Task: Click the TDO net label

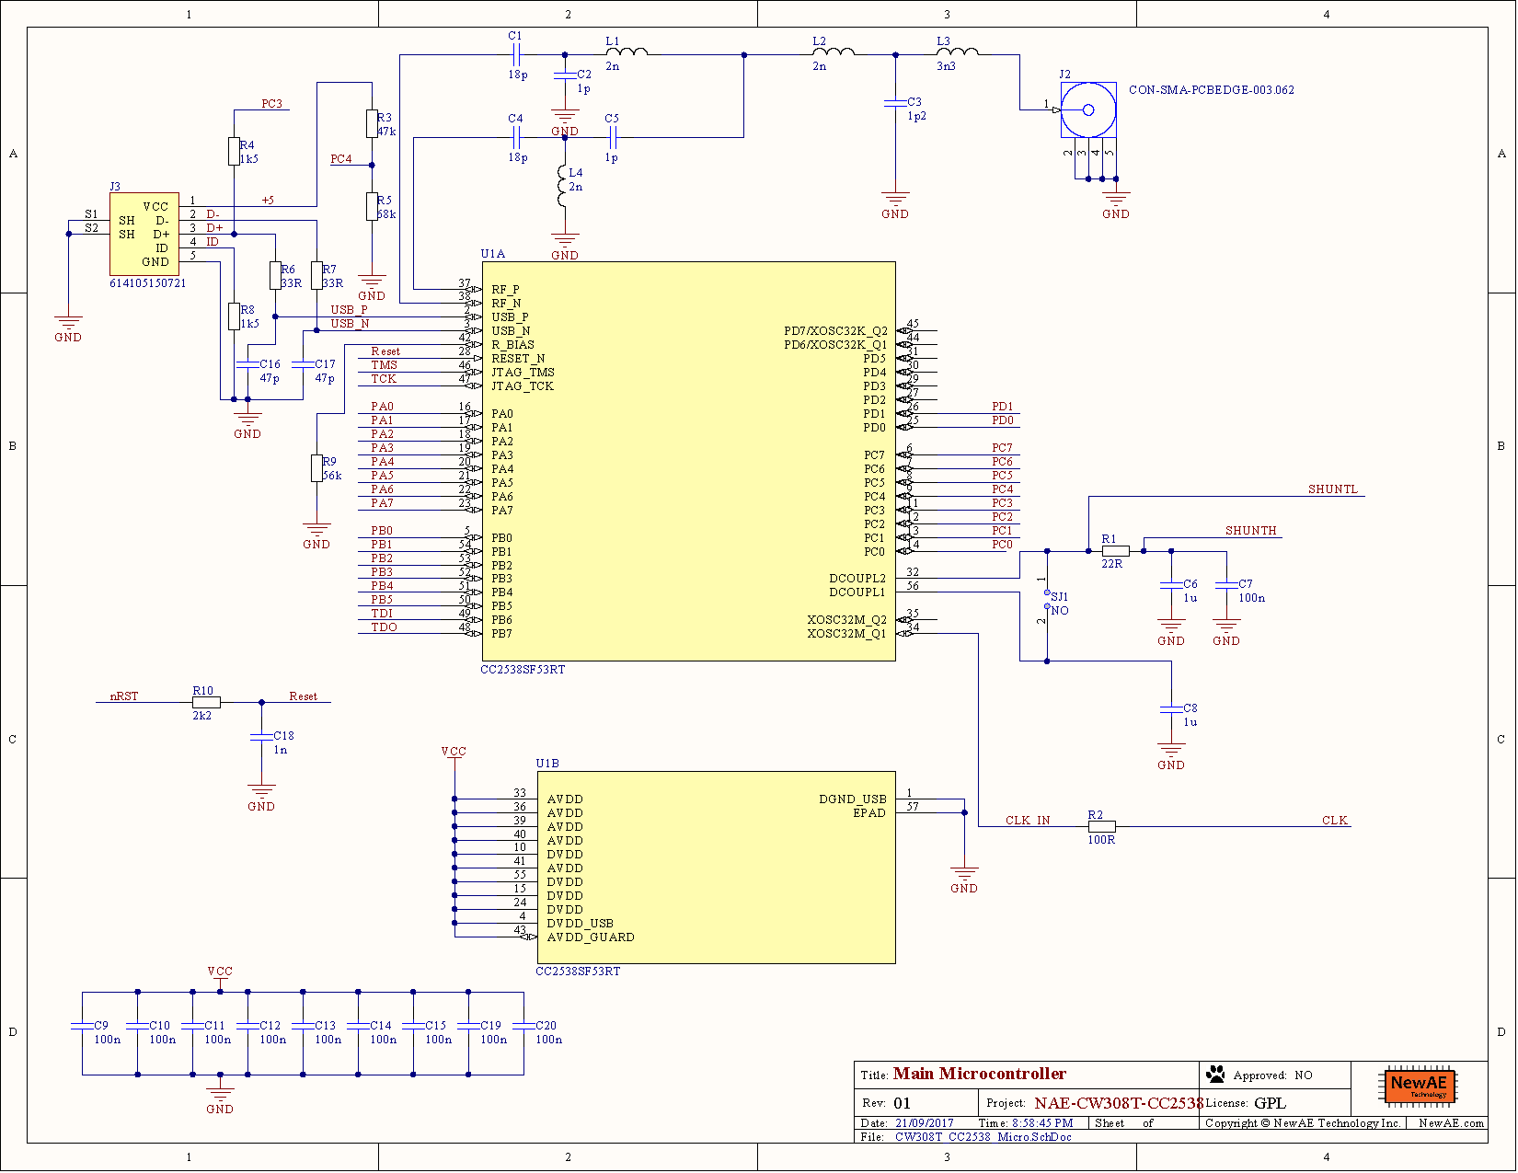Action: pyautogui.click(x=385, y=627)
